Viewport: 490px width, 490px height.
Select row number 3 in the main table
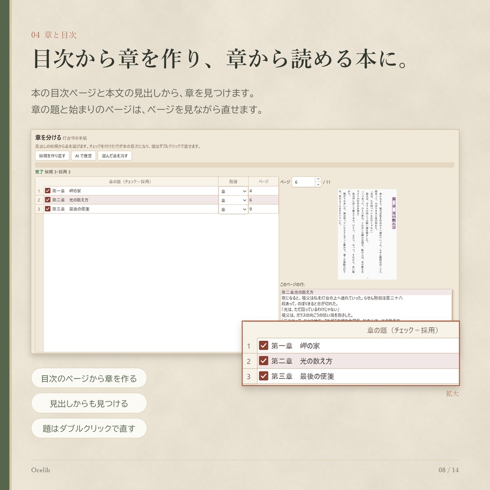[x=39, y=209]
